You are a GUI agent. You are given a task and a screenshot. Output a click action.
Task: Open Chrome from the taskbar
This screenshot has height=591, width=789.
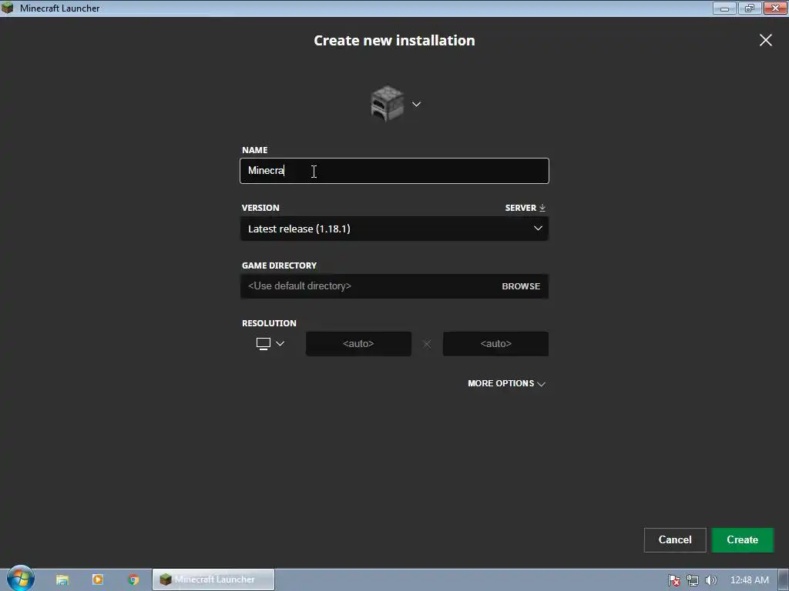click(133, 579)
